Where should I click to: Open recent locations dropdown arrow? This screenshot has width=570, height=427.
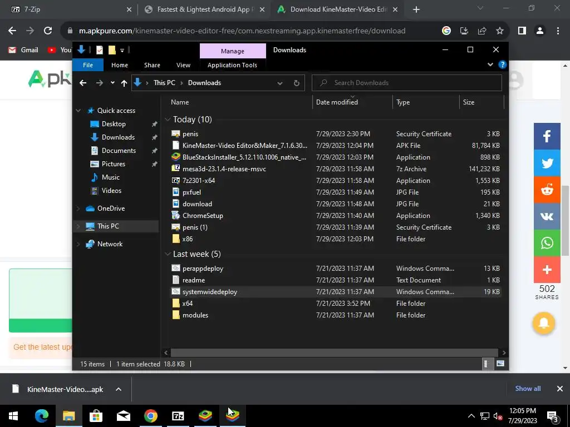(112, 83)
